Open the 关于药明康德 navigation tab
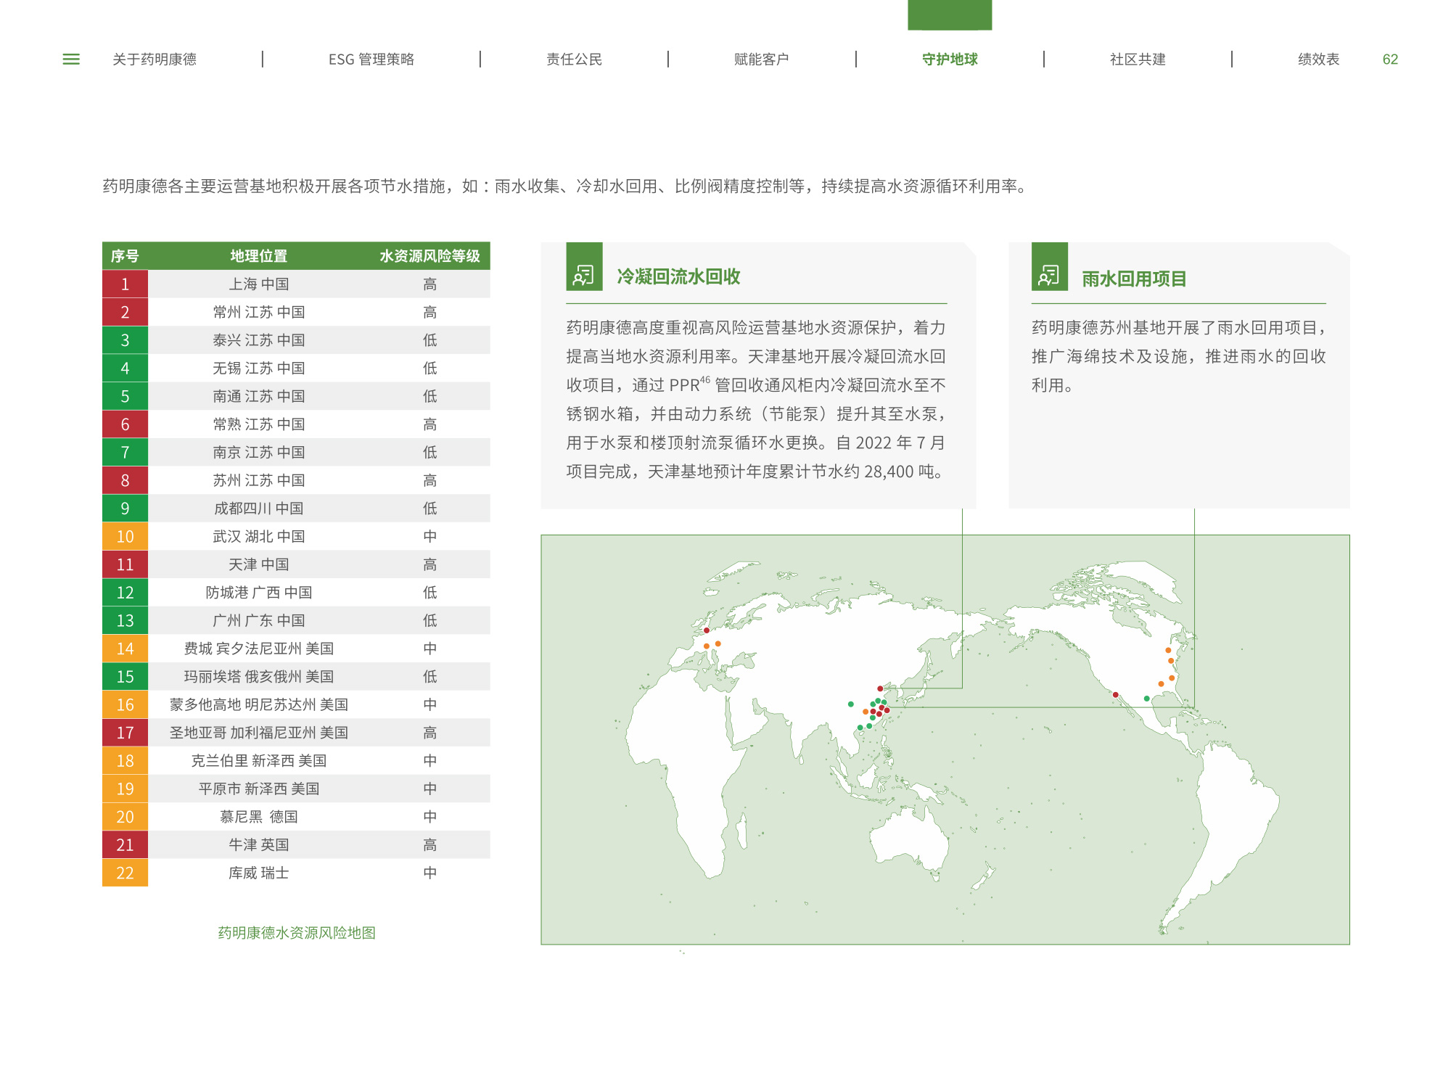 coord(155,59)
